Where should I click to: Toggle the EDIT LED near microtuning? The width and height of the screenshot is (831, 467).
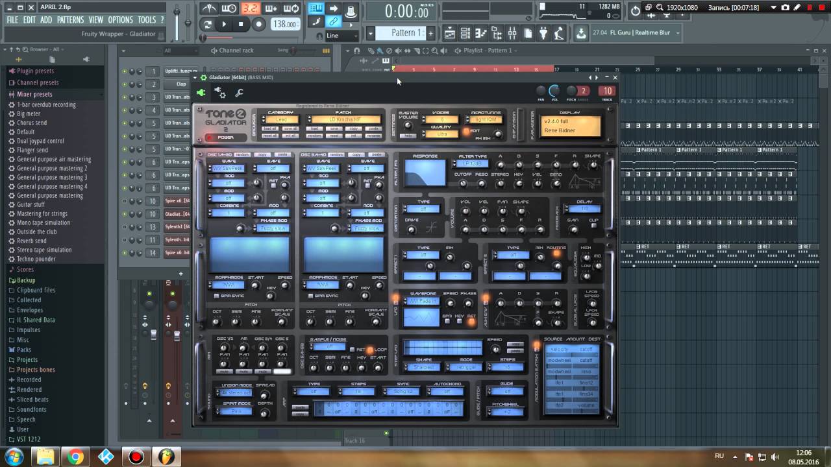(x=465, y=132)
